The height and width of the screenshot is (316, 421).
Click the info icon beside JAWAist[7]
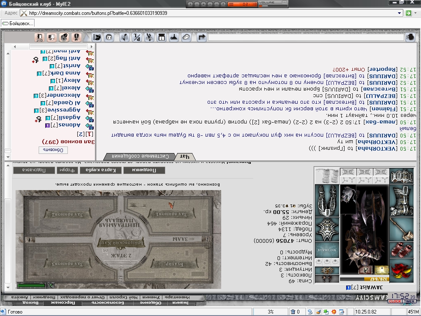pyautogui.click(x=348, y=288)
